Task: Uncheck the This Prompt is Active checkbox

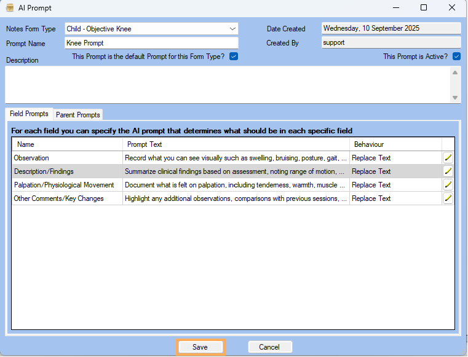Action: (x=456, y=57)
